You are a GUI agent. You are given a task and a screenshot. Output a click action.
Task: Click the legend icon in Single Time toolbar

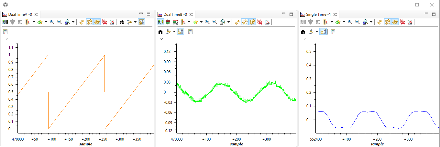click(x=333, y=32)
